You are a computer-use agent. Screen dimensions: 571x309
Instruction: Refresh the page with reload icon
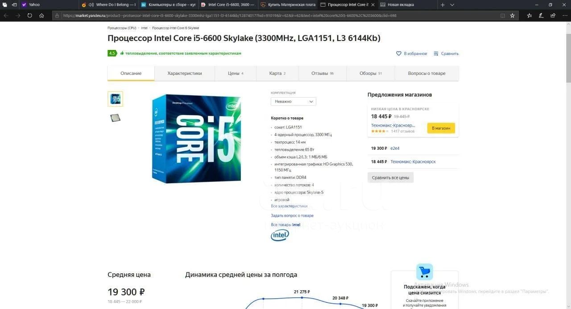coord(29,15)
